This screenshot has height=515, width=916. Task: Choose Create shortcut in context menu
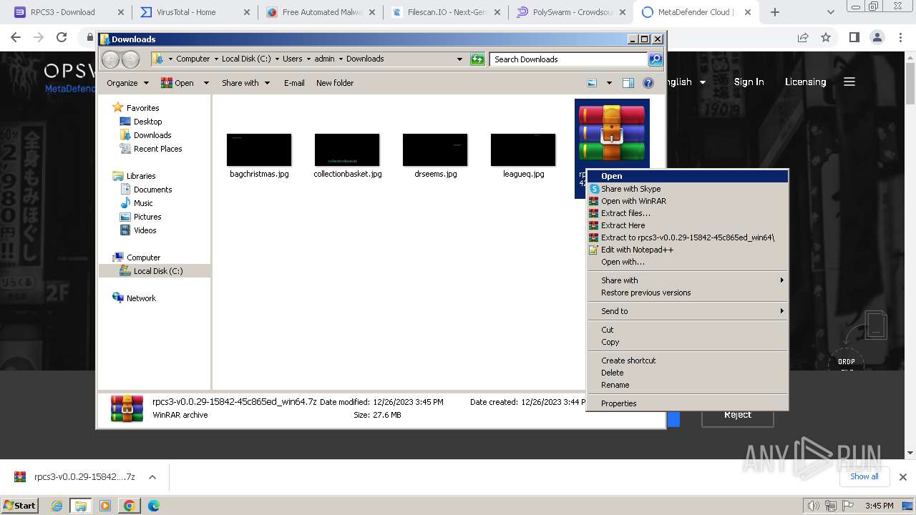coord(687,360)
